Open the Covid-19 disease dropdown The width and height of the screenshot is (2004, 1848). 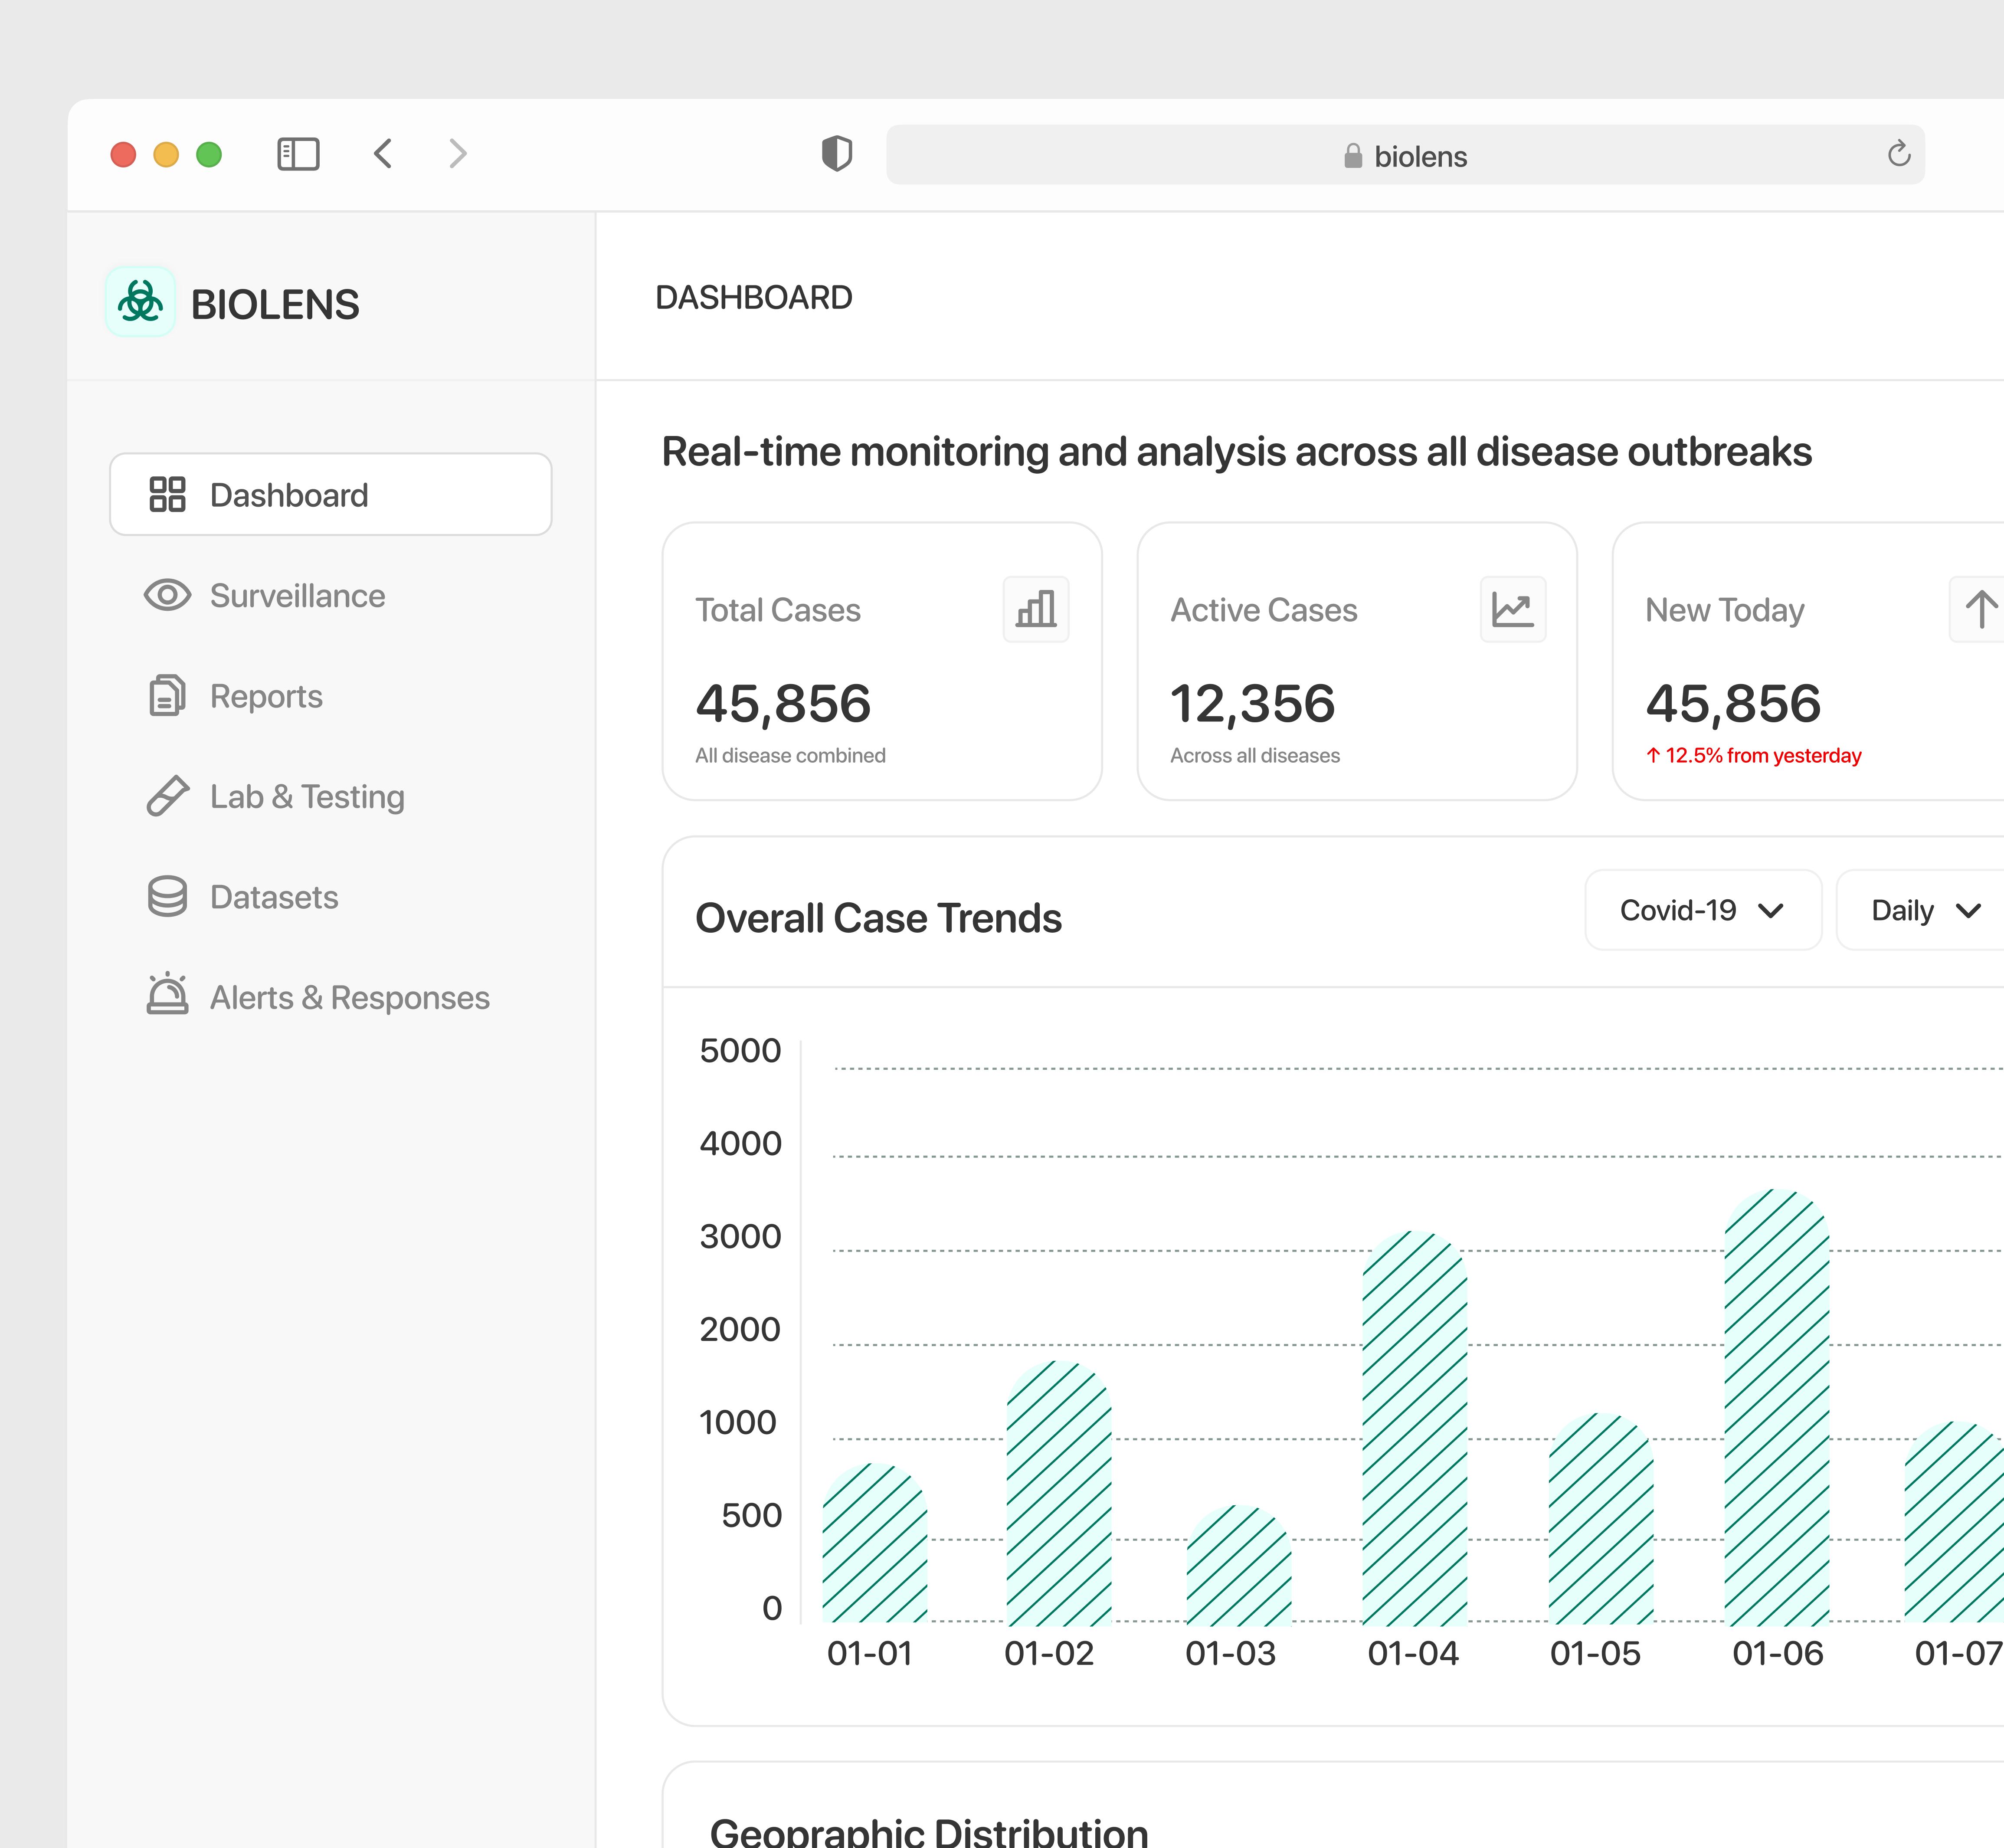tap(1702, 910)
